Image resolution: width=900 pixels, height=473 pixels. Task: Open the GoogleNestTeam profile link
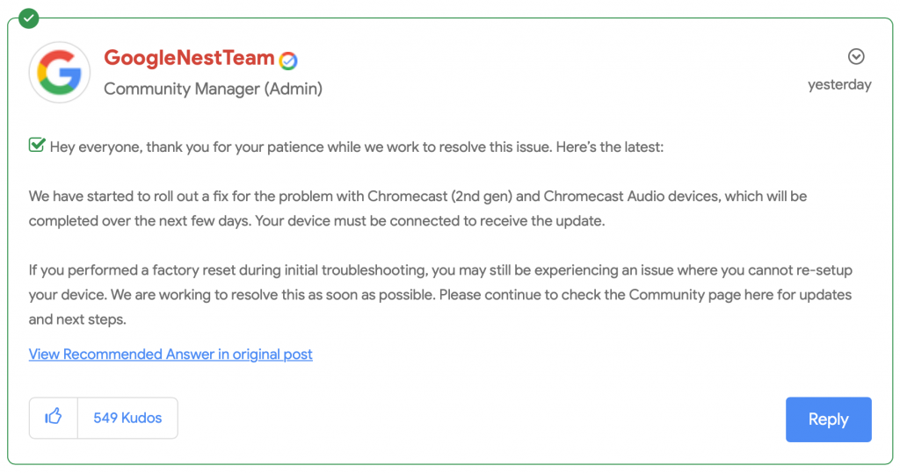[x=189, y=58]
